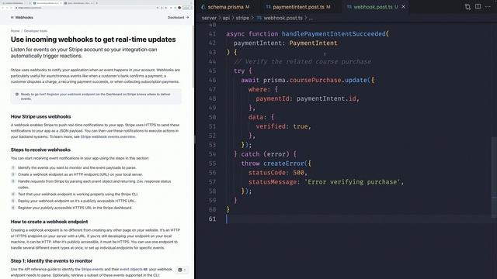Click the Developer tools breadcrumb link

click(36, 31)
